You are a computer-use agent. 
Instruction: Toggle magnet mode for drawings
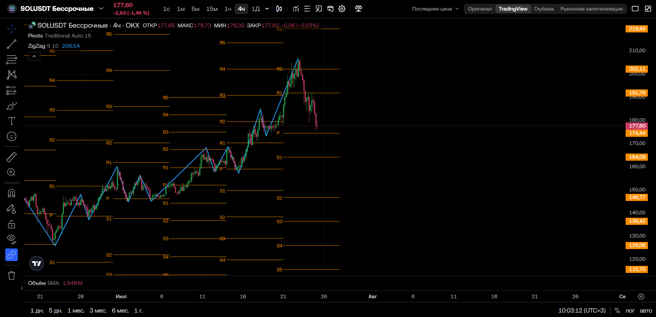pos(12,193)
